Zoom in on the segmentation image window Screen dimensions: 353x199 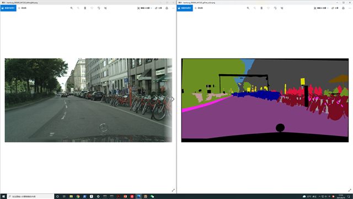[x=248, y=8]
